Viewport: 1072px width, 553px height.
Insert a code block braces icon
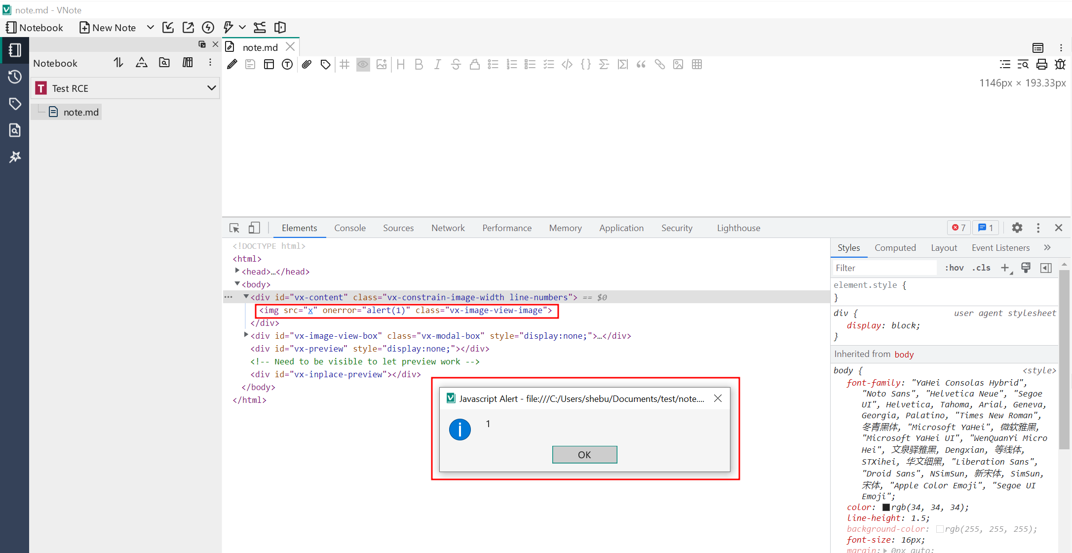(x=586, y=64)
